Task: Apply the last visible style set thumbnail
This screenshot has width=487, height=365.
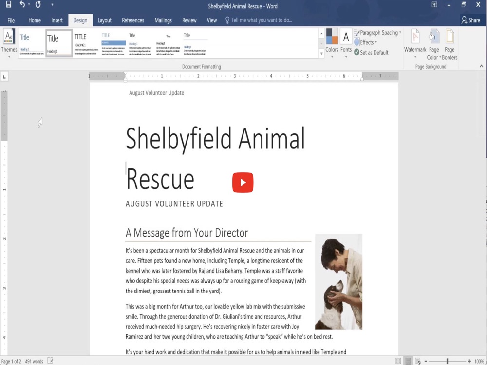Action: coord(195,43)
